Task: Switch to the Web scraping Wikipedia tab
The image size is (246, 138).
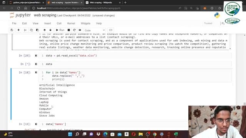Action: 103,3
